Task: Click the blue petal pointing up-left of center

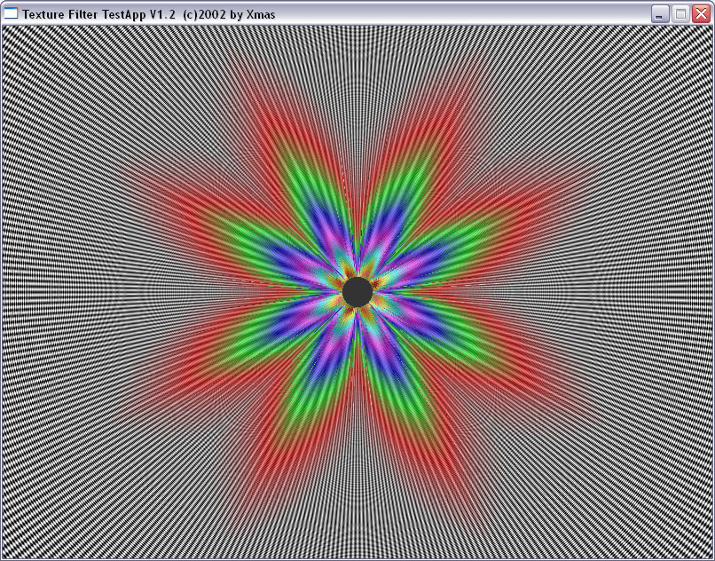Action: [x=325, y=226]
